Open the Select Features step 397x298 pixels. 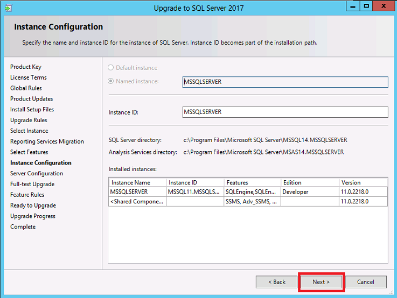pyautogui.click(x=29, y=152)
